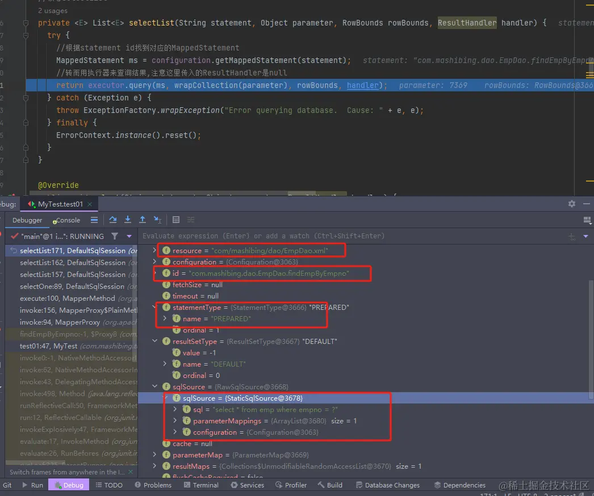Switch to the Debugger tab
This screenshot has width=594, height=496.
[27, 220]
